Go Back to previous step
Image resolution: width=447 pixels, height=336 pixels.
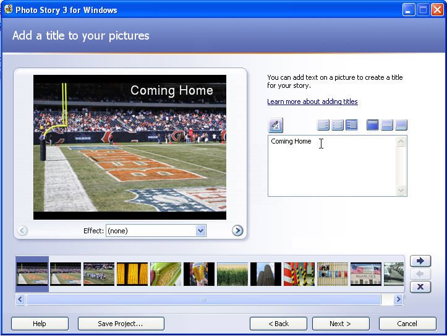(x=278, y=324)
